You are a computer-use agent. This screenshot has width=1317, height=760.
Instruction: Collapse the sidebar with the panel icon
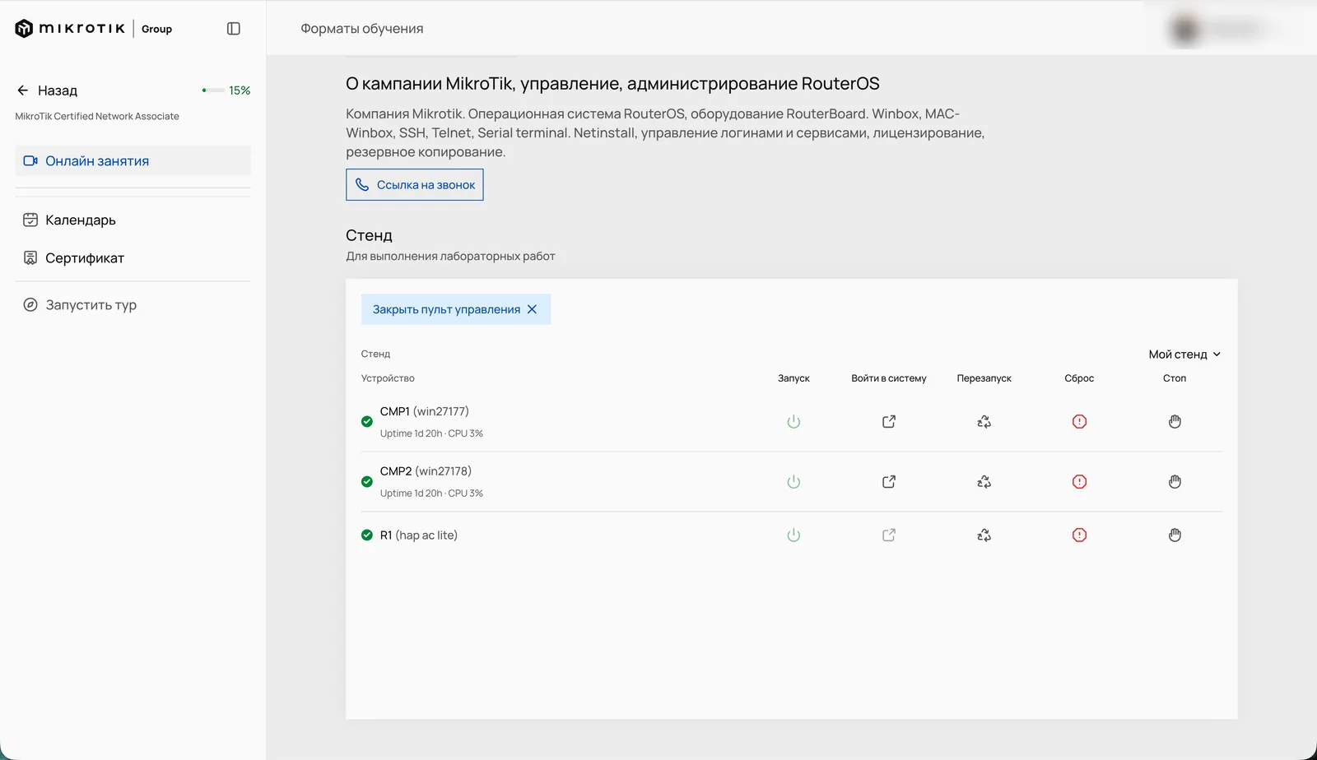coord(234,29)
